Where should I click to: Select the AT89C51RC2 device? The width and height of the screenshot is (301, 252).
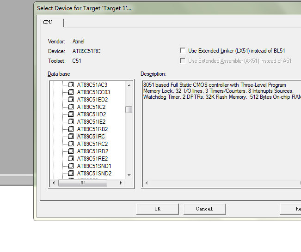pos(92,144)
